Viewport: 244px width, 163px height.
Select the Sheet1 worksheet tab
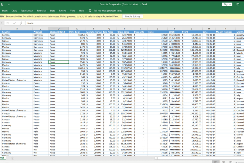[2, 158]
